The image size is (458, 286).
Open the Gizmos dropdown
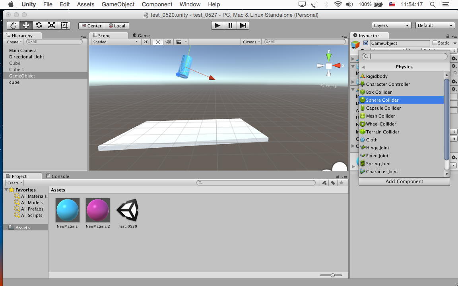click(x=251, y=42)
